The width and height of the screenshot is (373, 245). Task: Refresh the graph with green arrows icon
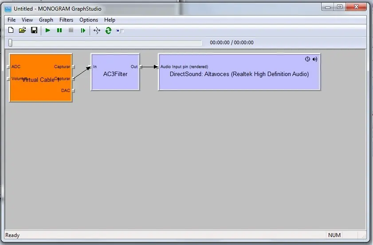coord(109,31)
